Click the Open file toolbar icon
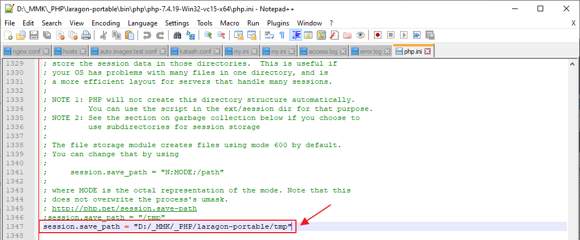This screenshot has width=580, height=240. [x=21, y=35]
